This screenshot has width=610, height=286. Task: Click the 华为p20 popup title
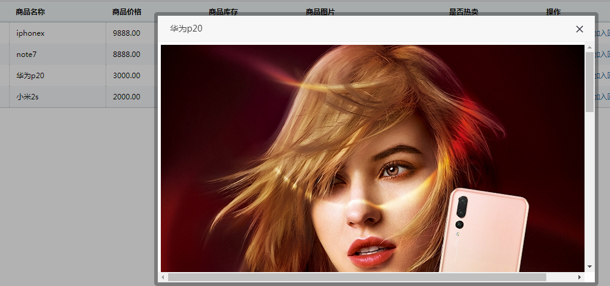click(x=186, y=28)
